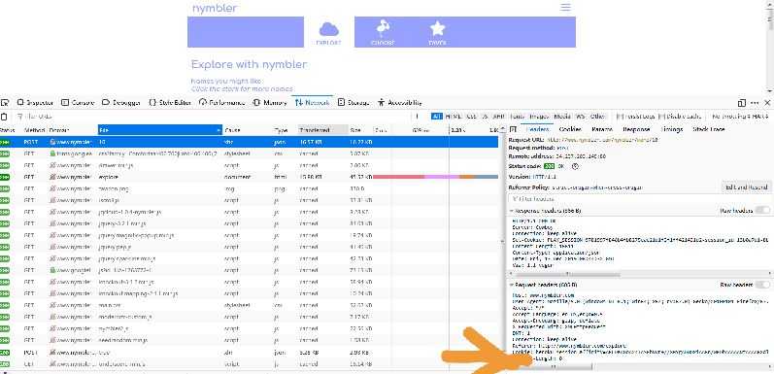The image size is (774, 374).
Task: Toggle the CSS request filter
Action: tap(472, 117)
